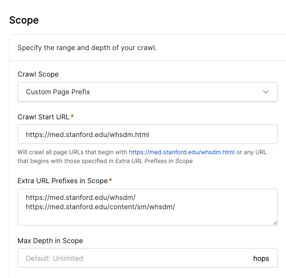Image resolution: width=286 pixels, height=278 pixels.
Task: Click the 'Will crawl all page URLs' helper text
Action: coord(142,157)
